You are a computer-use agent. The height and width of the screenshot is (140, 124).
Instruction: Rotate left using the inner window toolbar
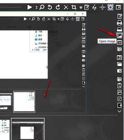click(38, 19)
